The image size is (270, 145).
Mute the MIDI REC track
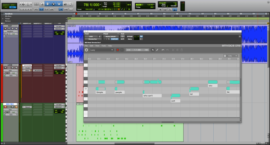(x=16, y=107)
